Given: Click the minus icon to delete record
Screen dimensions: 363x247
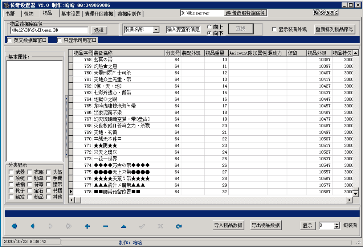Looking at the screenshot, I should [x=105, y=226].
